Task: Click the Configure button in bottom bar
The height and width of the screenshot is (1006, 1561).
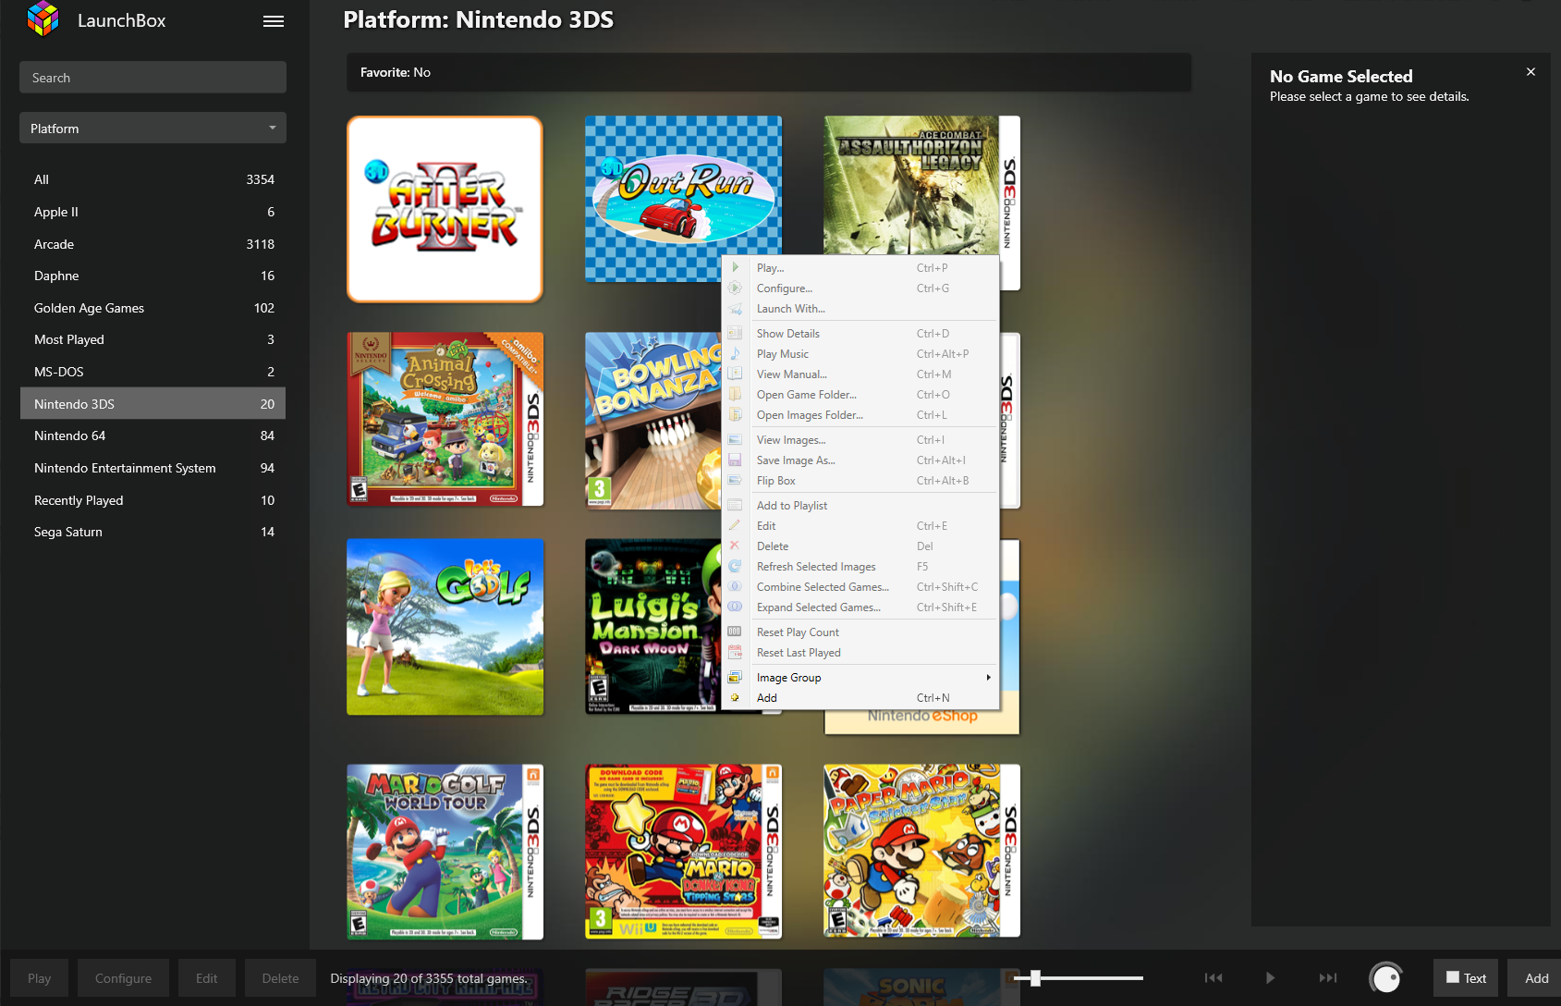Action: 123,977
